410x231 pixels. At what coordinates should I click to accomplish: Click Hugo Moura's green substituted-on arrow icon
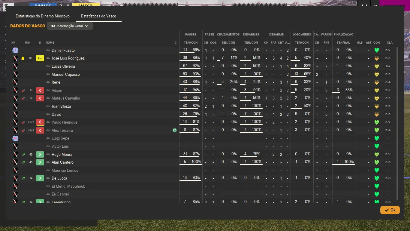tap(40, 154)
